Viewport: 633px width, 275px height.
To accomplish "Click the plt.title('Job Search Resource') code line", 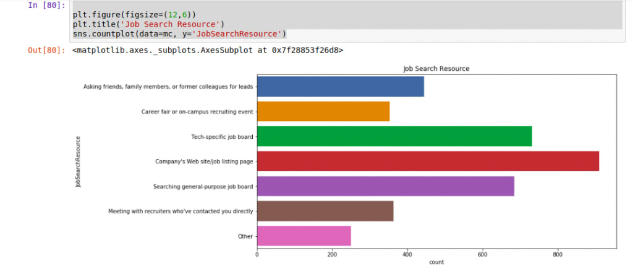I will click(148, 25).
